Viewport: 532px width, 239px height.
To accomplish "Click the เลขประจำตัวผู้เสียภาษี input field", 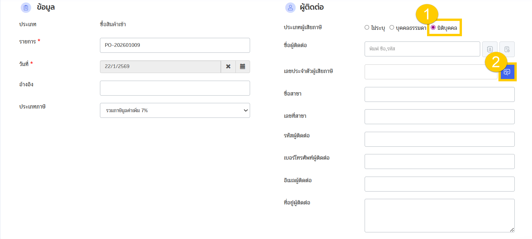I will tap(431, 72).
